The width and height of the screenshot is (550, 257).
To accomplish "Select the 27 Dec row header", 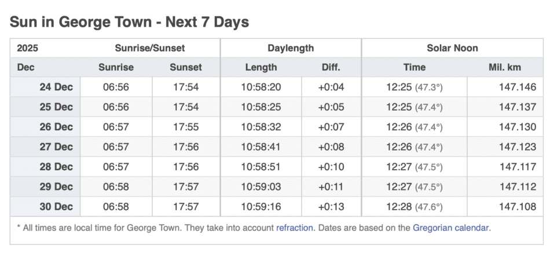I will 56,147.
